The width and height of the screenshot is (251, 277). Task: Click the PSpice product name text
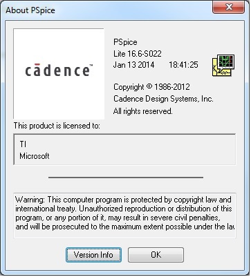tap(125, 42)
